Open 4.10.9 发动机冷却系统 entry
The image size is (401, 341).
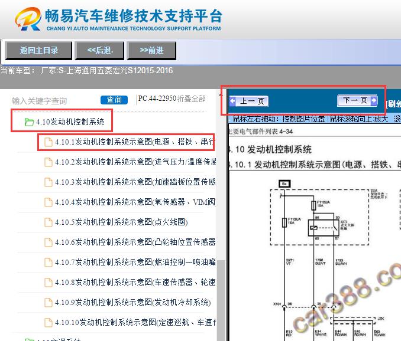[x=132, y=303]
